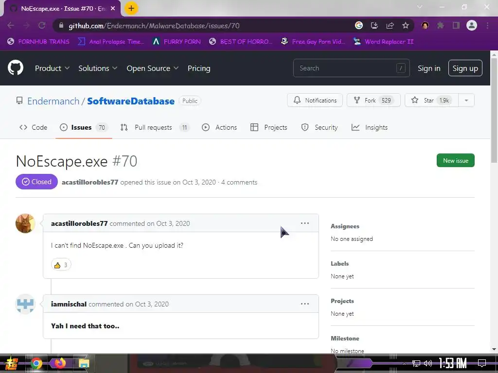Bookmark this page with the star icon
Screen dimensions: 498x373
point(406,25)
